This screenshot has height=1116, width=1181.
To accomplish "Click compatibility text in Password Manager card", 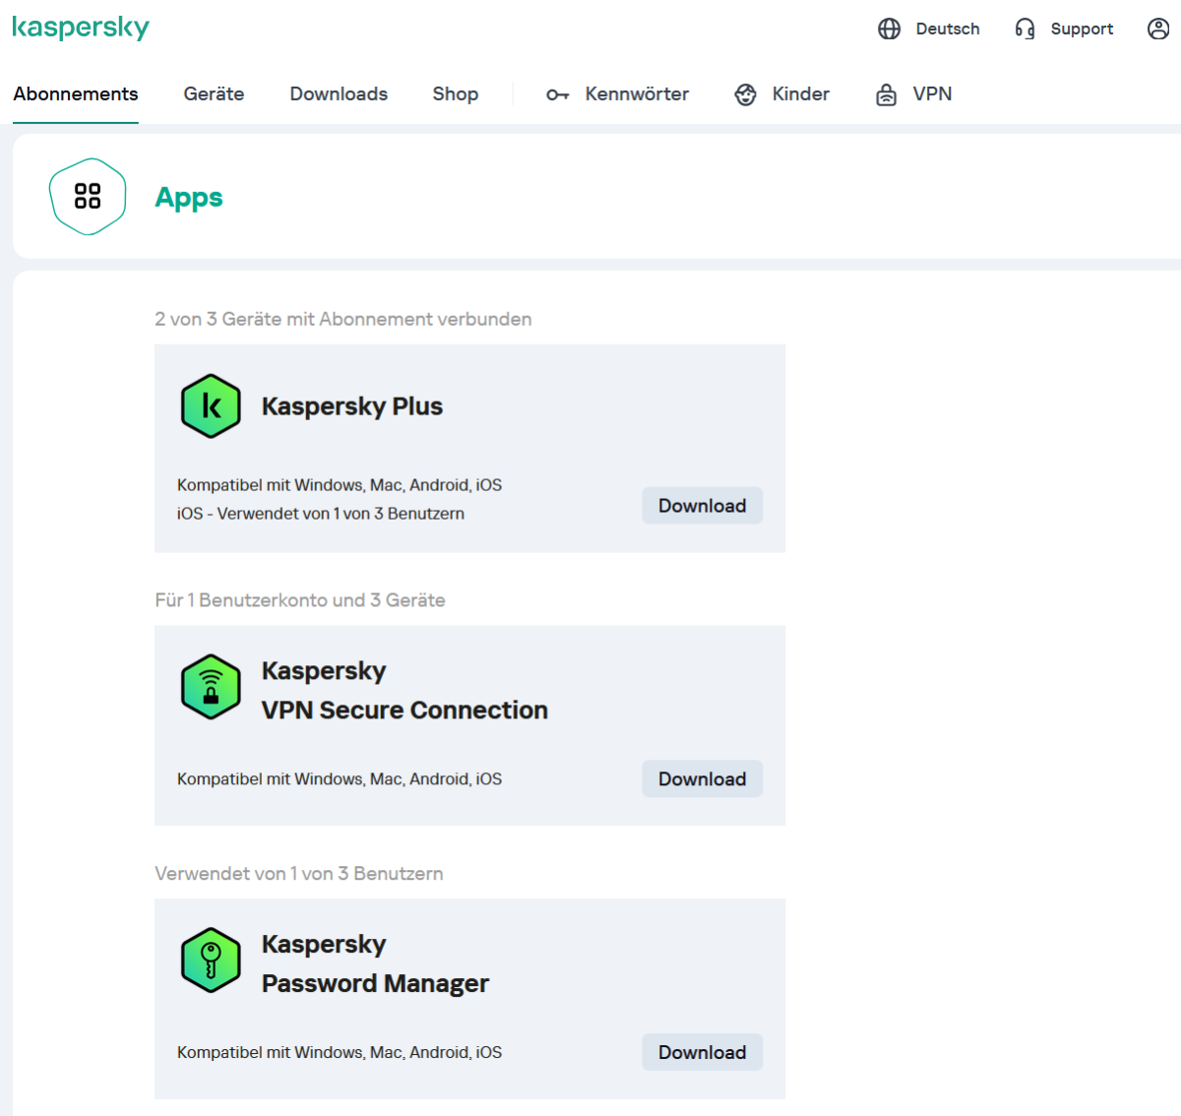I will pos(340,1053).
